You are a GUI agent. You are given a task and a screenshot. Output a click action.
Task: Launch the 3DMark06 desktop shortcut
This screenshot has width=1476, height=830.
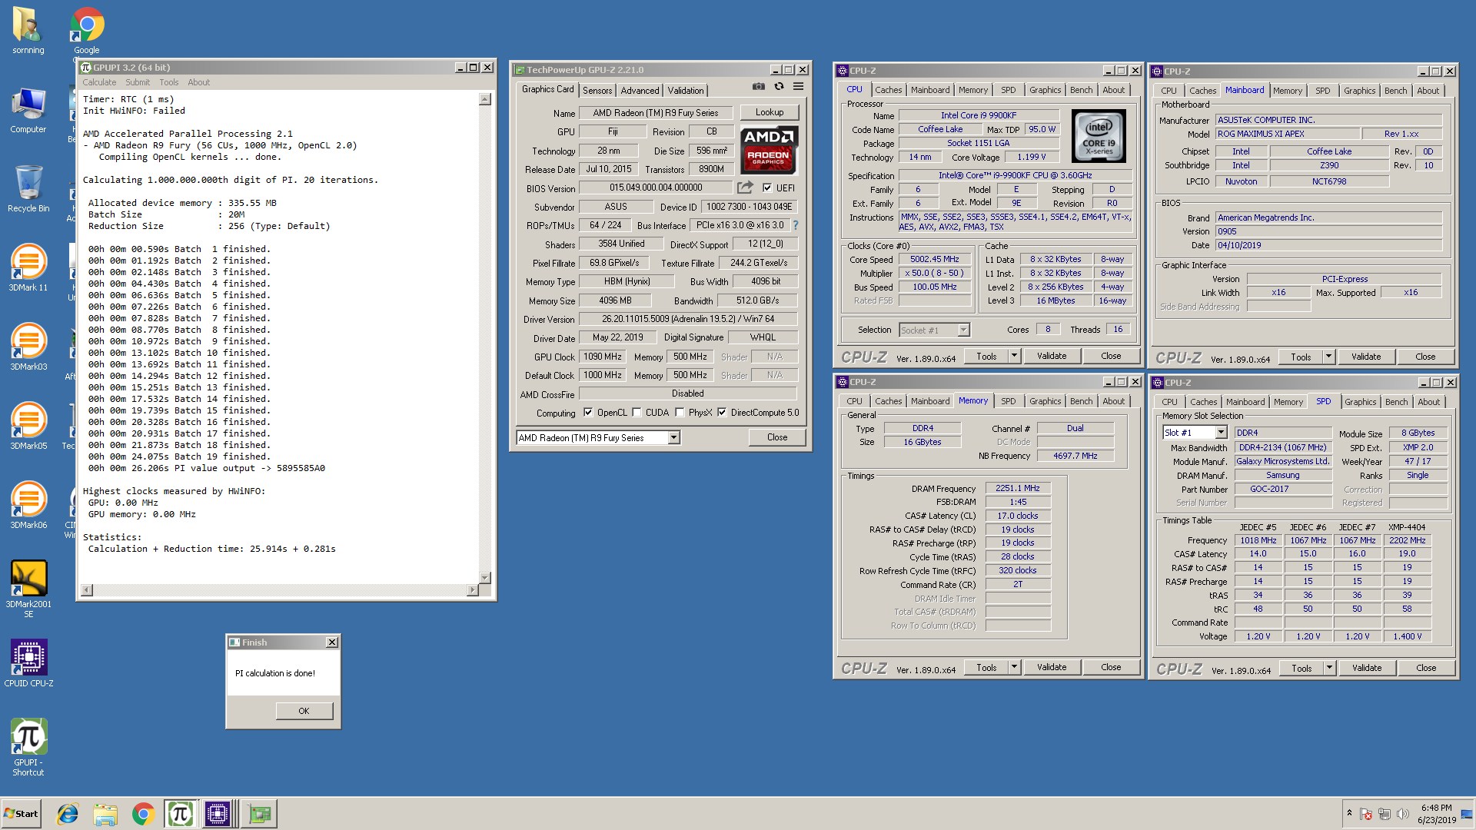(x=28, y=506)
